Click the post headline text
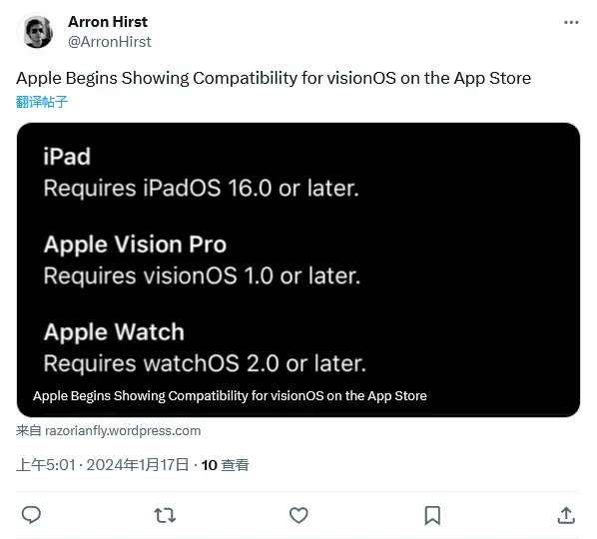 point(274,79)
